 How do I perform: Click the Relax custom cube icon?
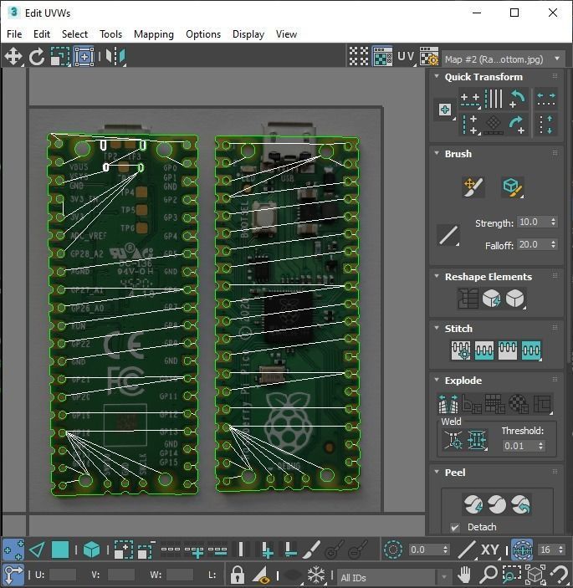click(515, 299)
